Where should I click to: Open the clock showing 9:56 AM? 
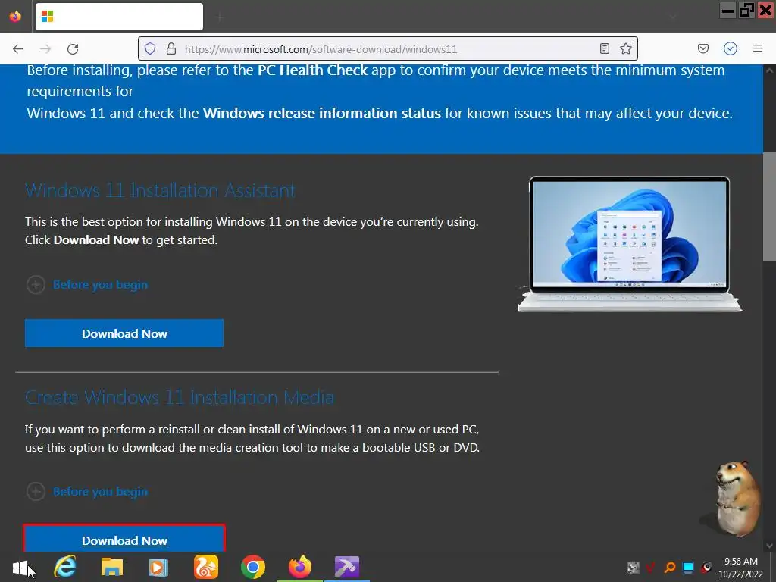coord(741,568)
